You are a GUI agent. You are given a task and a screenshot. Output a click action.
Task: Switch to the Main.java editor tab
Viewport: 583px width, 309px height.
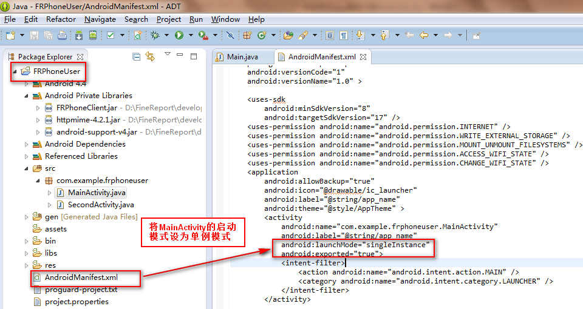click(x=242, y=57)
